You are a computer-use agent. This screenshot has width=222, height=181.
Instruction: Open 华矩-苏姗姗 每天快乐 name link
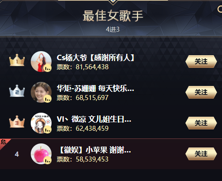95,88
